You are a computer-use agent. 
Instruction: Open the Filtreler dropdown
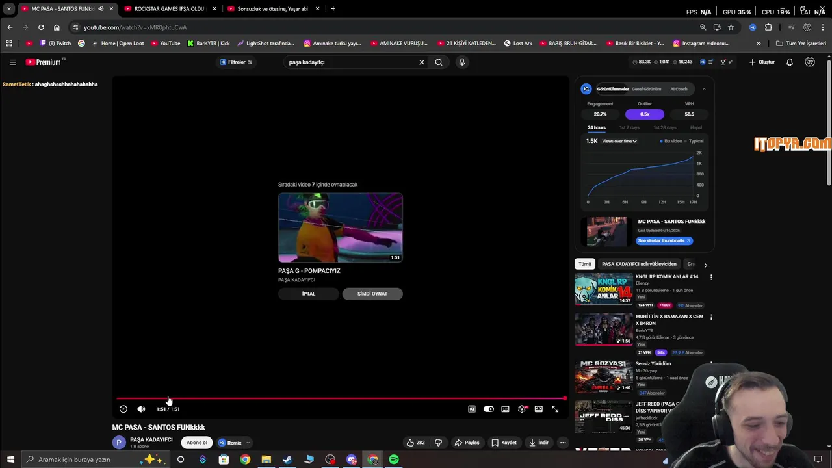pyautogui.click(x=236, y=62)
